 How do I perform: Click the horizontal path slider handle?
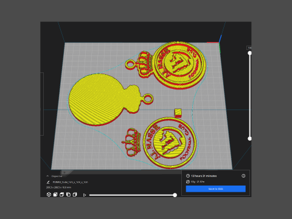click(x=175, y=195)
